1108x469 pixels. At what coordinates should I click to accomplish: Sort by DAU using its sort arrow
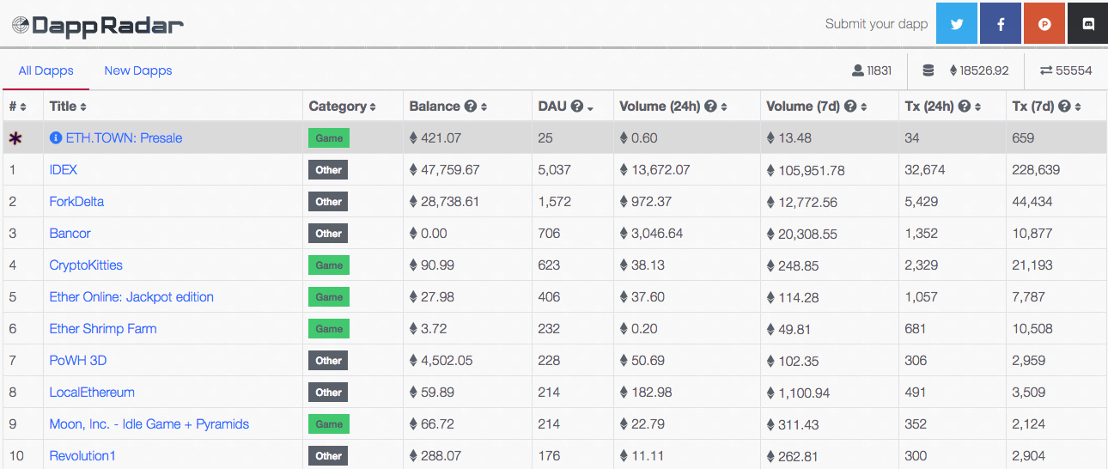point(590,107)
